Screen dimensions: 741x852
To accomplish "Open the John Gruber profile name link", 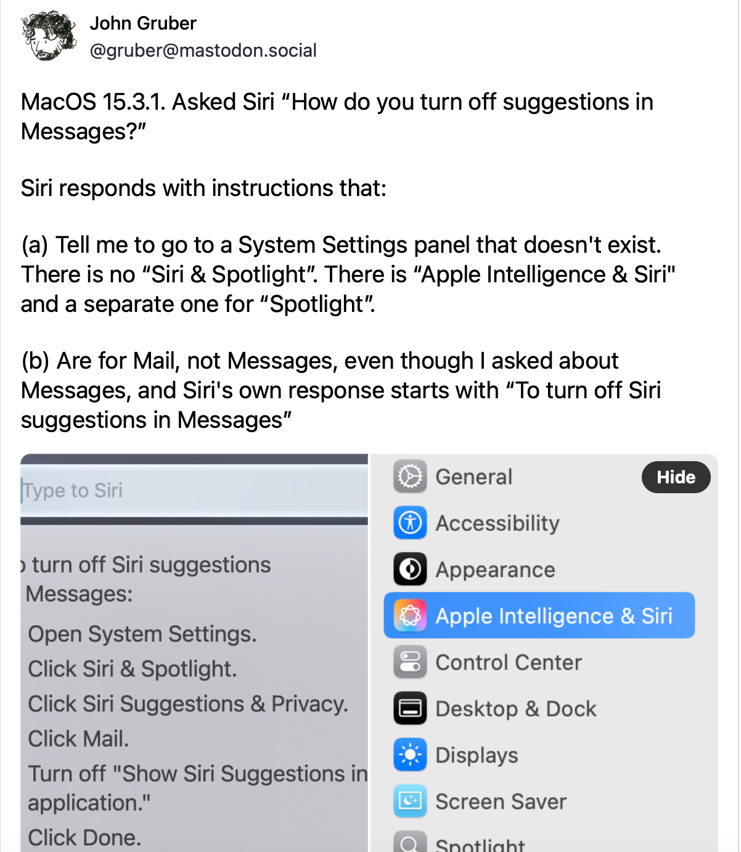I will click(143, 23).
